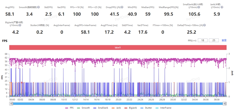Screen dimensions: 236x110
Task: Click BigJank help question mark icon
Action: 20,25
